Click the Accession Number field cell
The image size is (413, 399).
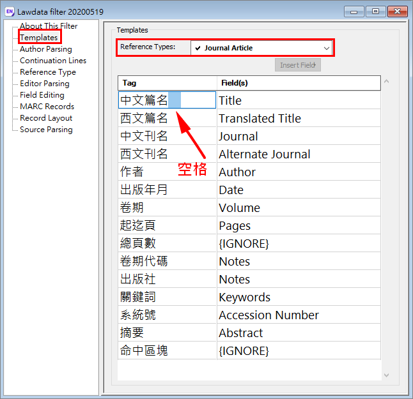(299, 315)
